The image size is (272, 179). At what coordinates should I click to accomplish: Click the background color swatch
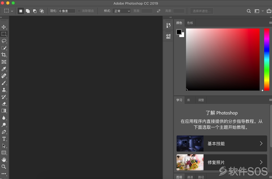[182, 35]
